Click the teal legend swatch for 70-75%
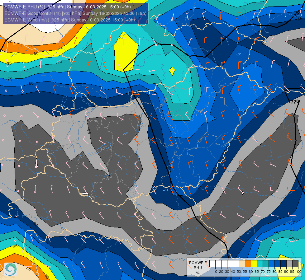Image resolution: width=305 pixels, height=280 pixels. (266, 264)
